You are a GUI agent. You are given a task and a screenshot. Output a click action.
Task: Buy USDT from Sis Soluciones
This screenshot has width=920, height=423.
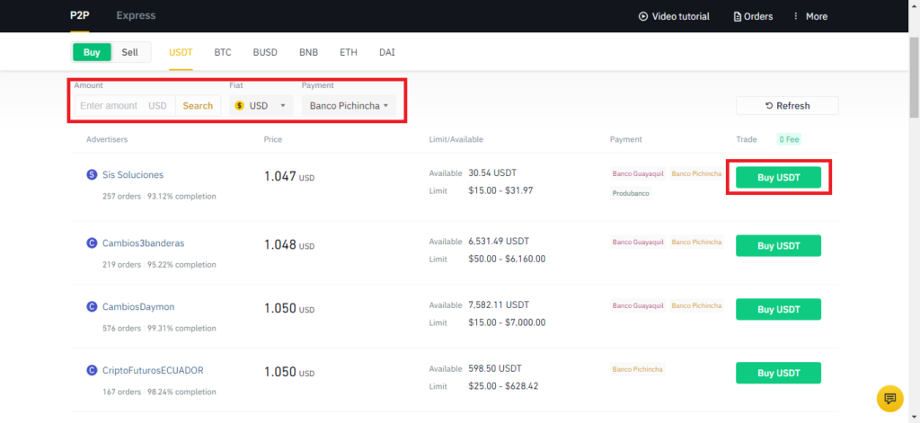pos(779,177)
